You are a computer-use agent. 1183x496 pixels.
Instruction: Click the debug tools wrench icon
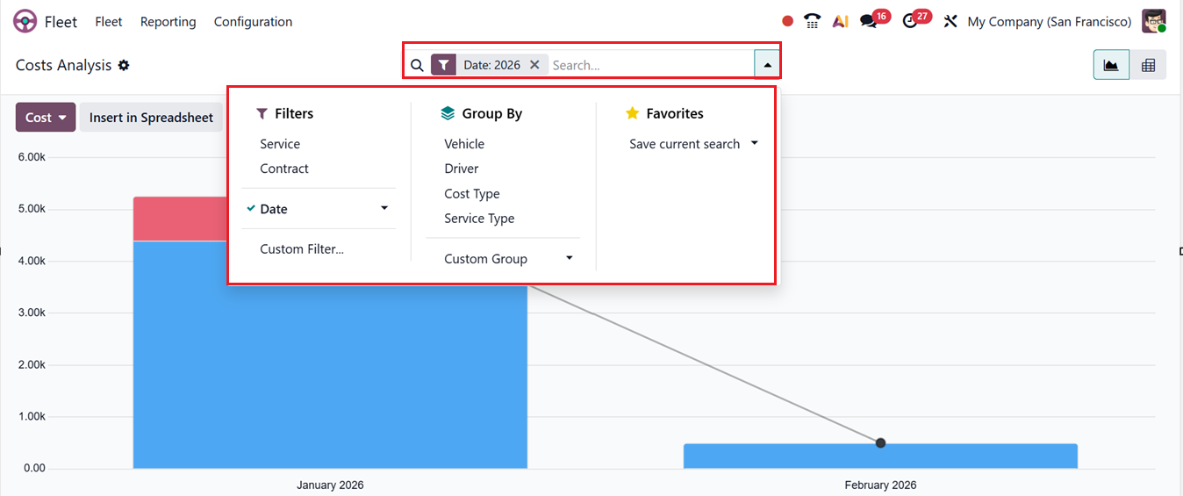tap(950, 22)
